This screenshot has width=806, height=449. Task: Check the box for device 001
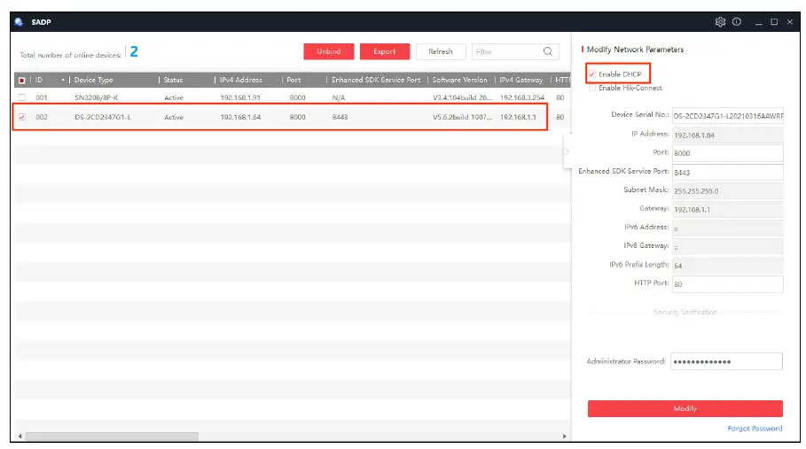pos(21,97)
